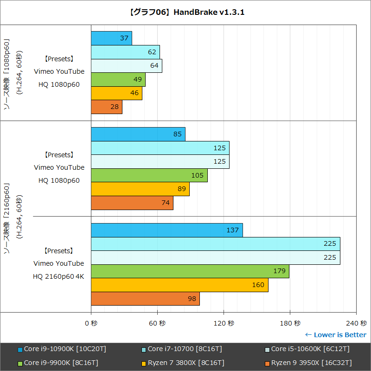Click the cyan bar labeled 62
The height and width of the screenshot is (371, 371).
(x=125, y=52)
